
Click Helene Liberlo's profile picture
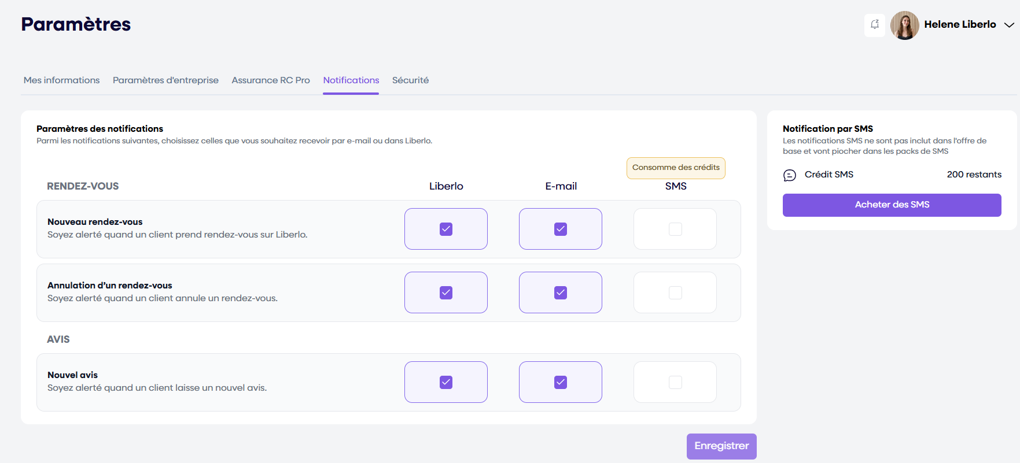pos(904,25)
